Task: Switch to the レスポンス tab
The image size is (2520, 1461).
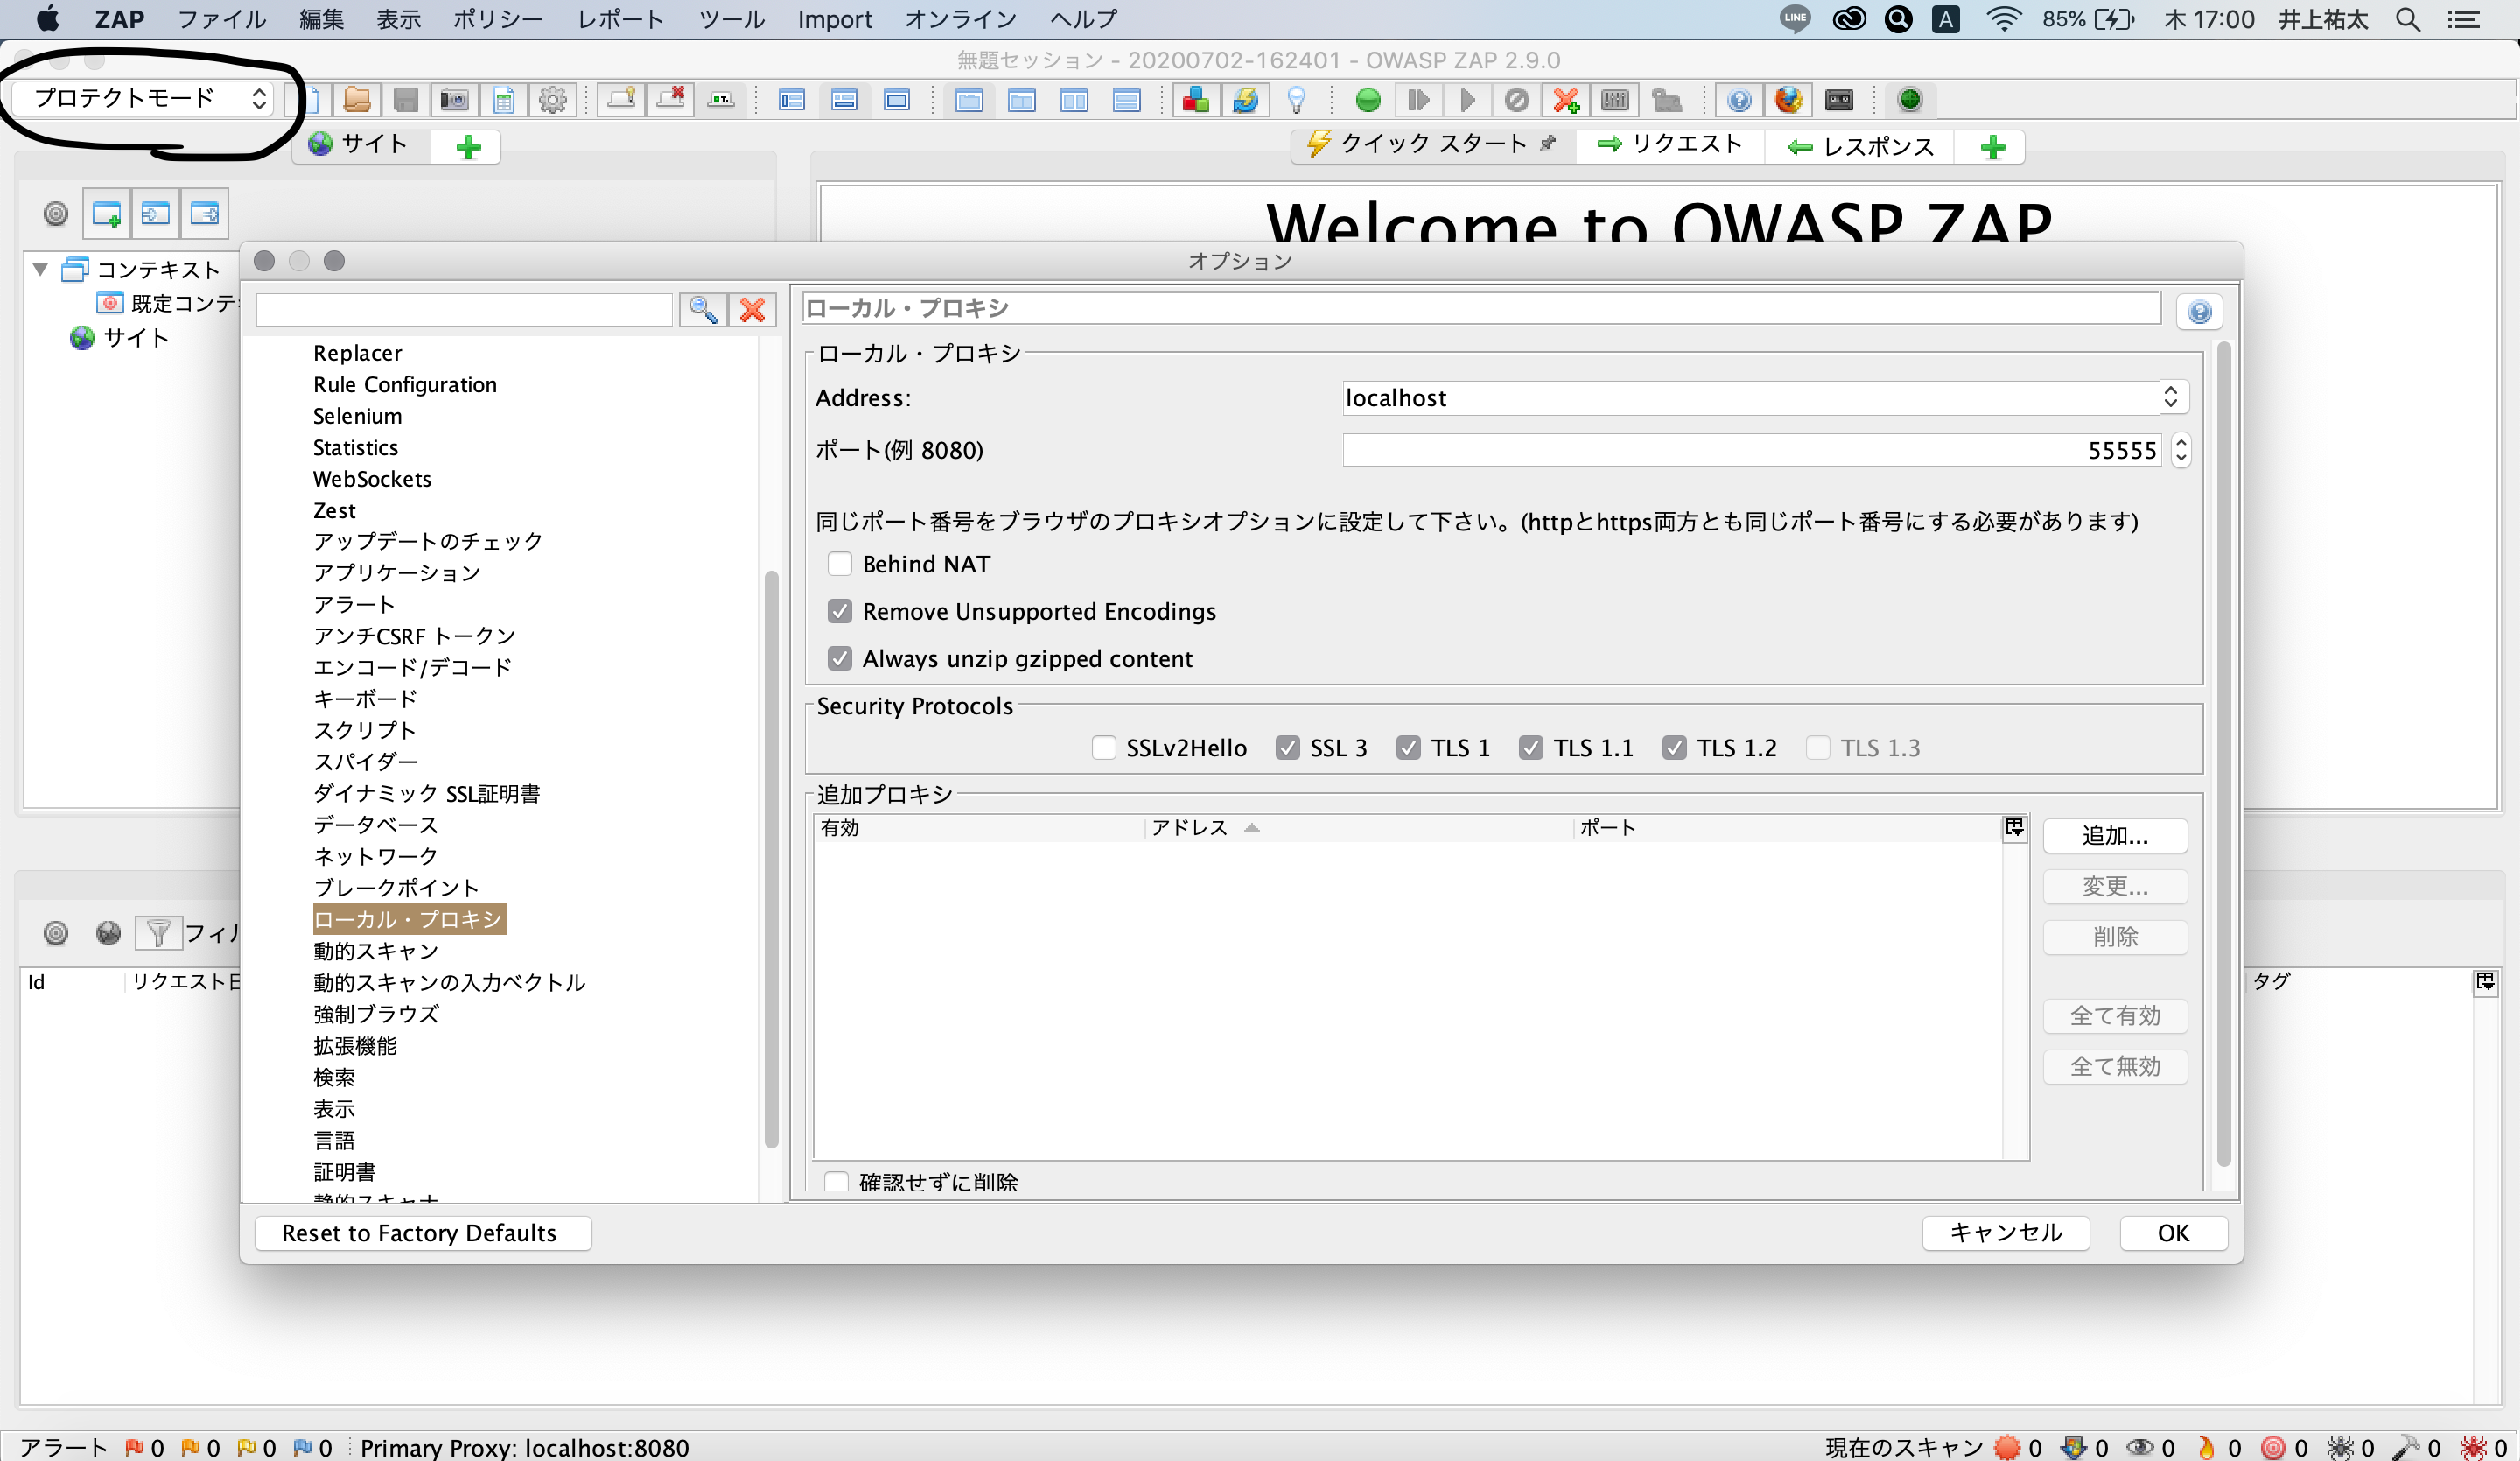Action: coord(1861,147)
